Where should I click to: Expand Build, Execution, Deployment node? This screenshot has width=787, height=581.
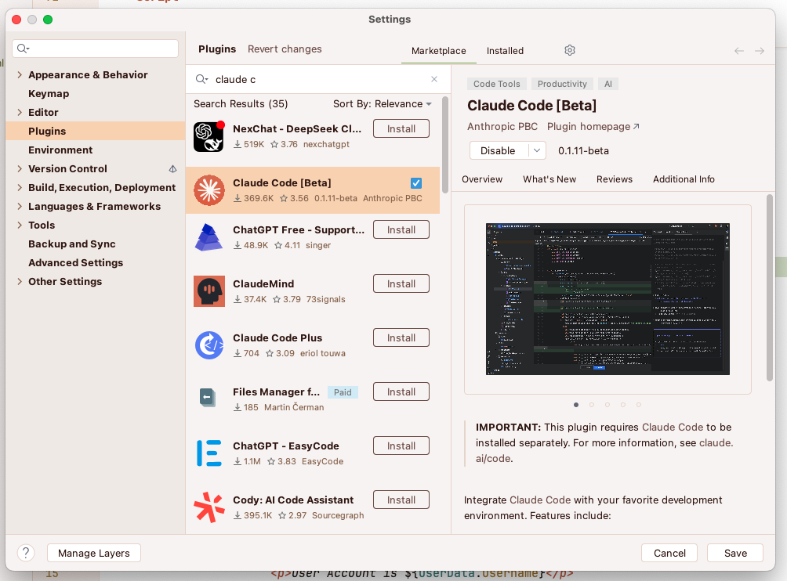click(20, 187)
